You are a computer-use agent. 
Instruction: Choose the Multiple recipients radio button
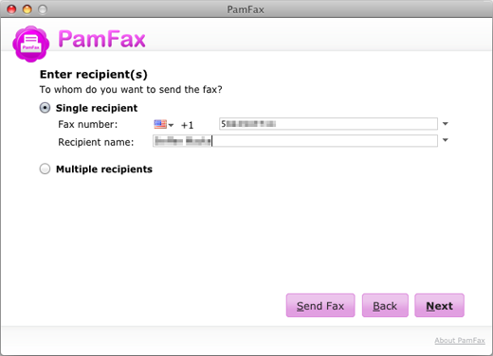[x=45, y=169]
